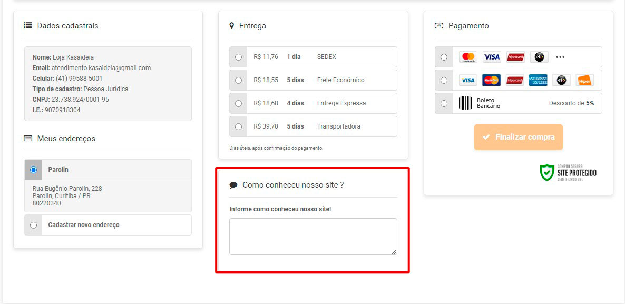Click the map pin icon beside Entrega

(x=232, y=26)
